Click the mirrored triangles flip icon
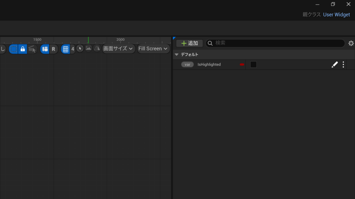355x199 pixels. (x=97, y=48)
